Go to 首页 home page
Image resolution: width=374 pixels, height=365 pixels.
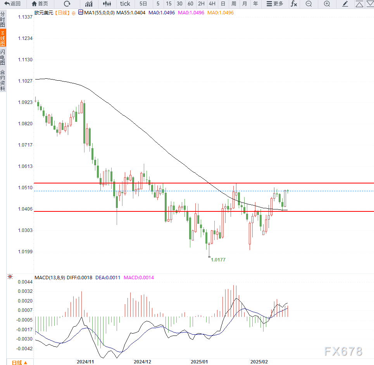point(40,4)
